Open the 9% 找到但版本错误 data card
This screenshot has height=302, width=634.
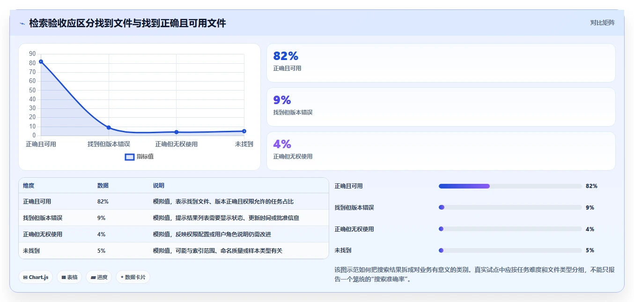[x=441, y=107]
